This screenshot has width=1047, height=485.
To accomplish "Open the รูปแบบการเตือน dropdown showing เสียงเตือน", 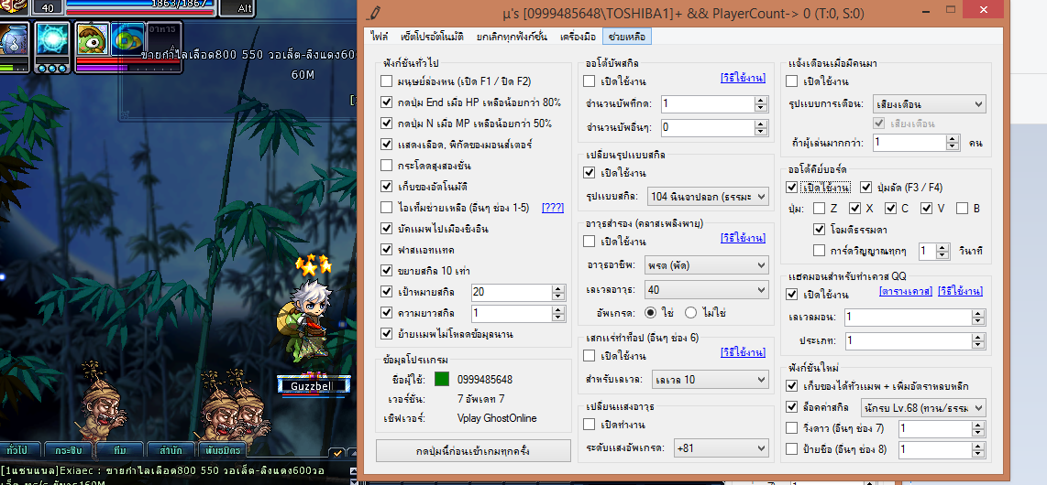I will coord(929,104).
